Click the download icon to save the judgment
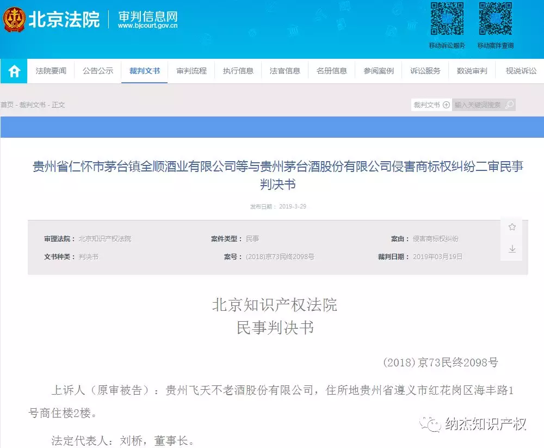Viewport: 544px width, 448px height. (512, 249)
